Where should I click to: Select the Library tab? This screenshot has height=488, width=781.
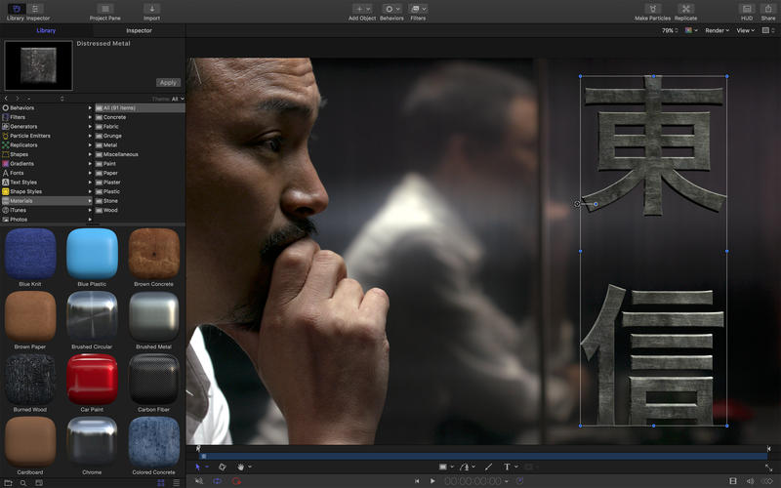tap(46, 30)
